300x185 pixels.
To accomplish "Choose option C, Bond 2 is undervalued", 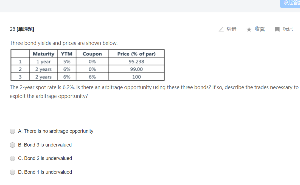I will [13, 158].
